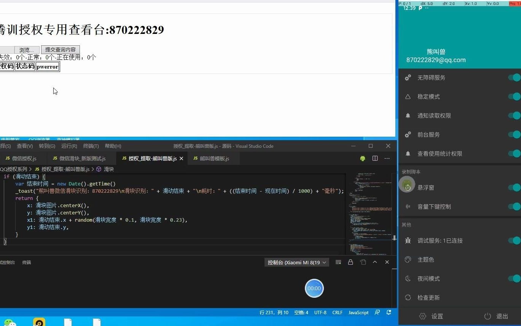
Task: Open 设置 settings at the drawer bottom
Action: tap(432, 316)
